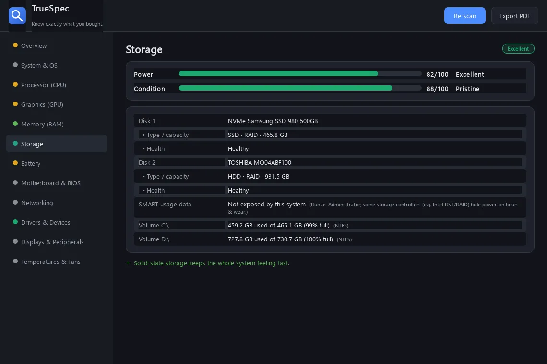Image resolution: width=547 pixels, height=364 pixels.
Task: Select the Storage sidebar item
Action: coord(57,144)
